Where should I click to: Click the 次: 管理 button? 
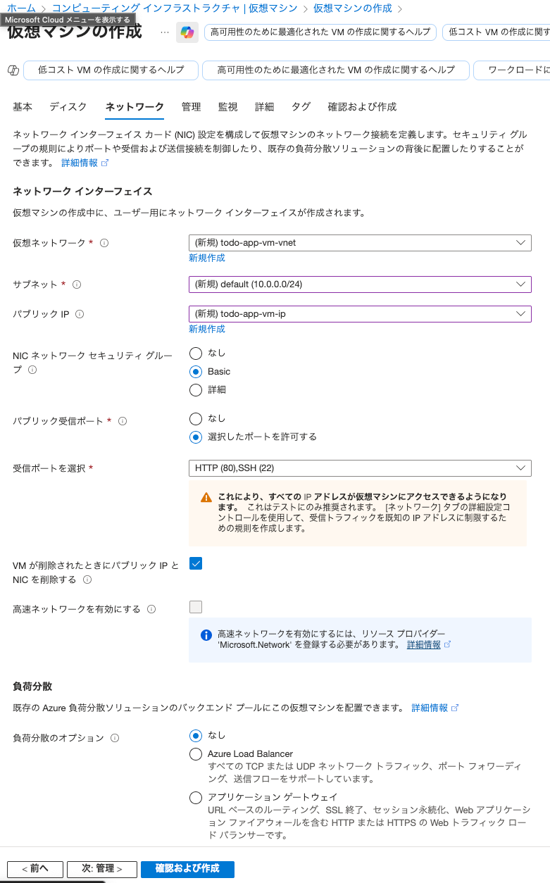102,869
